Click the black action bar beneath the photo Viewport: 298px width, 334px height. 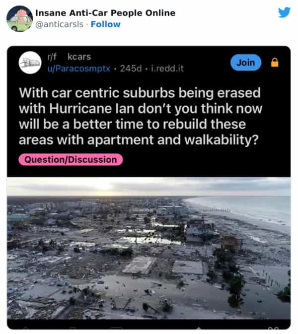149,325
